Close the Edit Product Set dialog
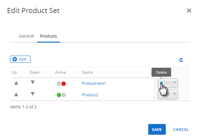Viewport: 198px width, 140px height. click(189, 10)
